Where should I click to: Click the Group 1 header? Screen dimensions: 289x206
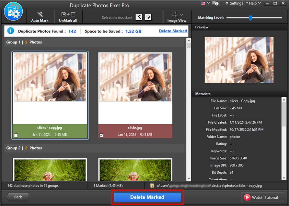point(94,42)
